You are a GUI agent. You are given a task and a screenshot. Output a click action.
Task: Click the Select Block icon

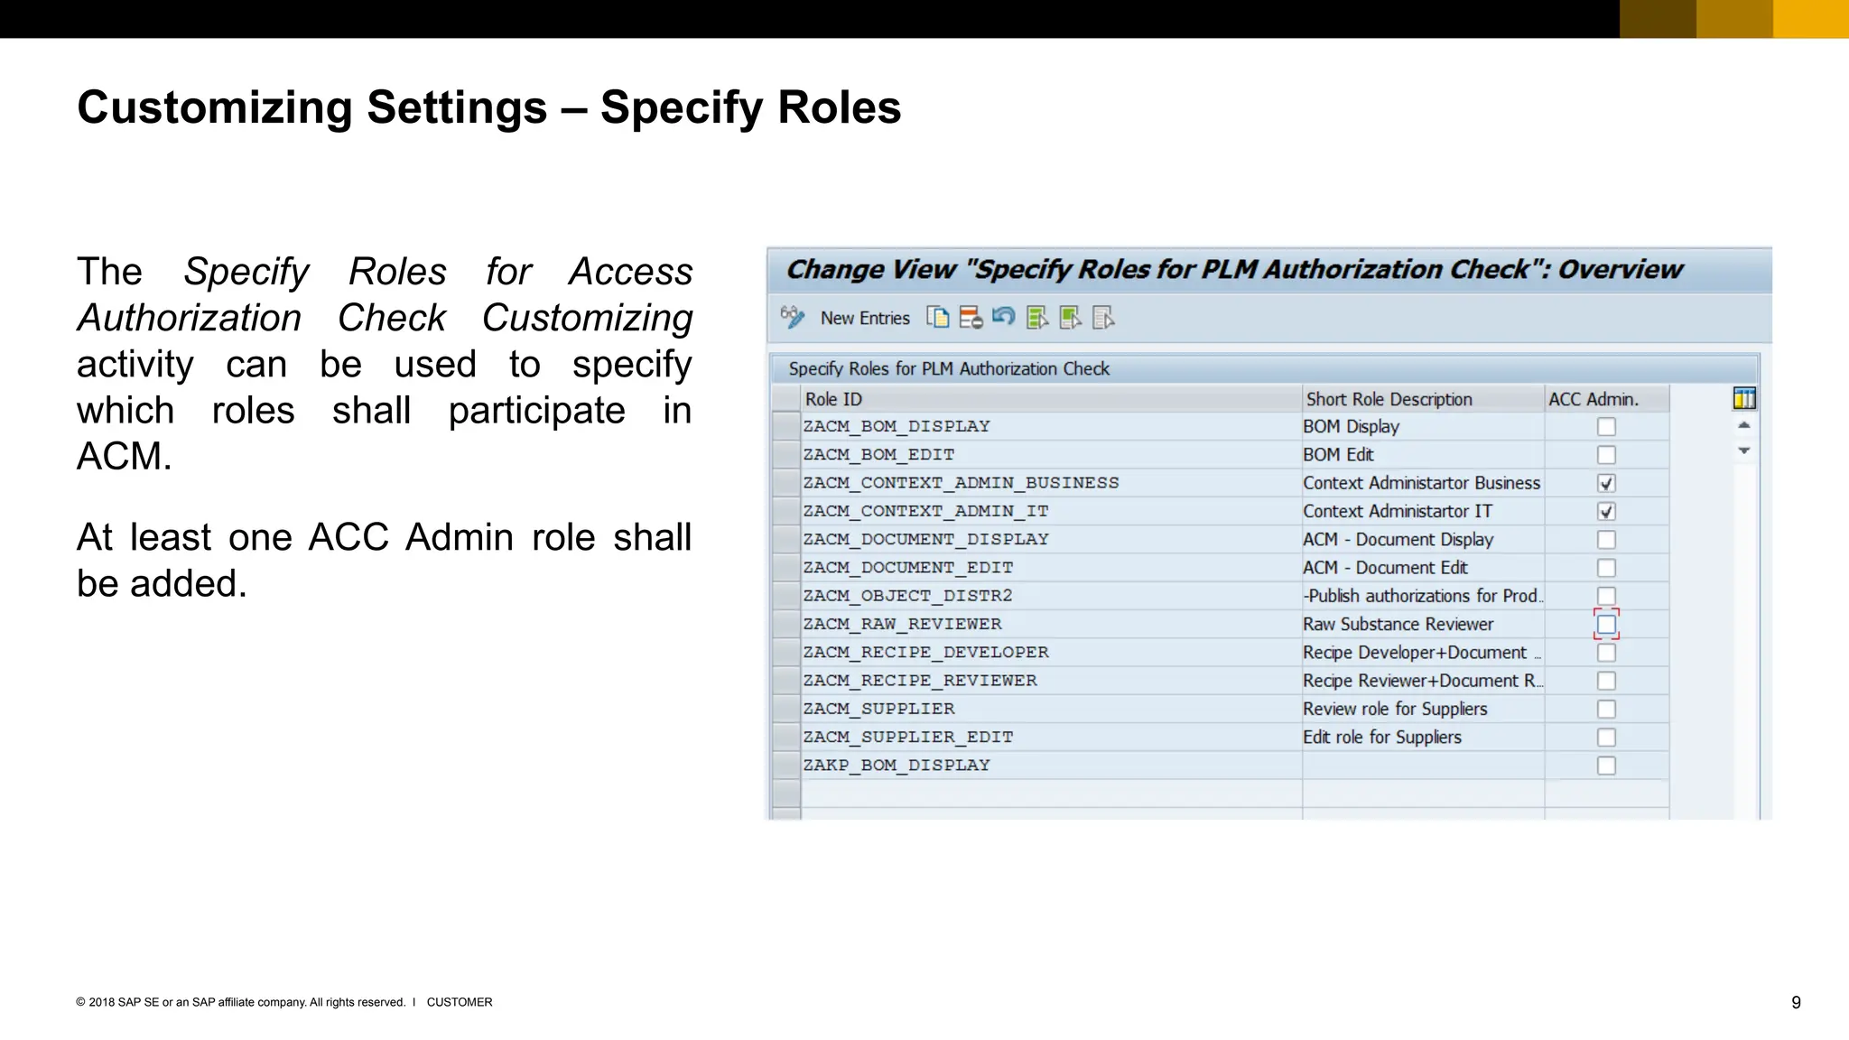click(x=1071, y=318)
